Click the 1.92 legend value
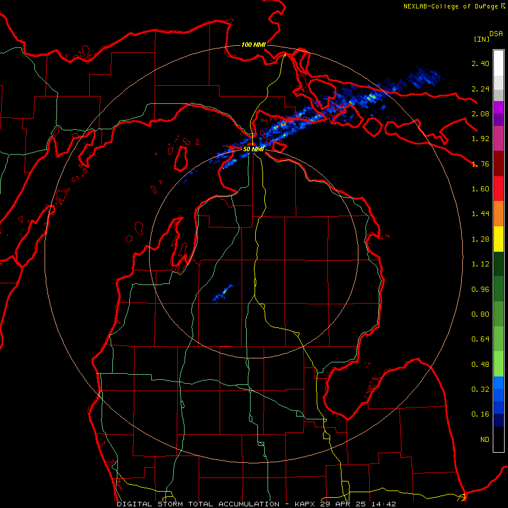The height and width of the screenshot is (508, 508). coord(480,139)
